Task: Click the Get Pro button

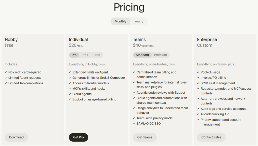Action: point(79,137)
